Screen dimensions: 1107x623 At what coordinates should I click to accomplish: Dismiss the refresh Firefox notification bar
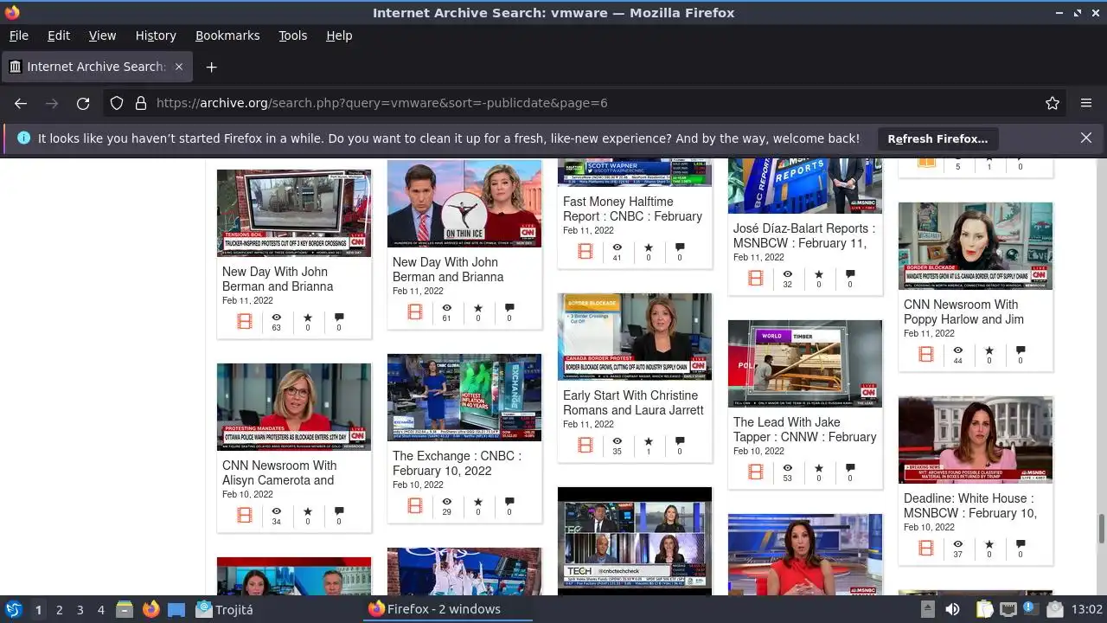1086,138
